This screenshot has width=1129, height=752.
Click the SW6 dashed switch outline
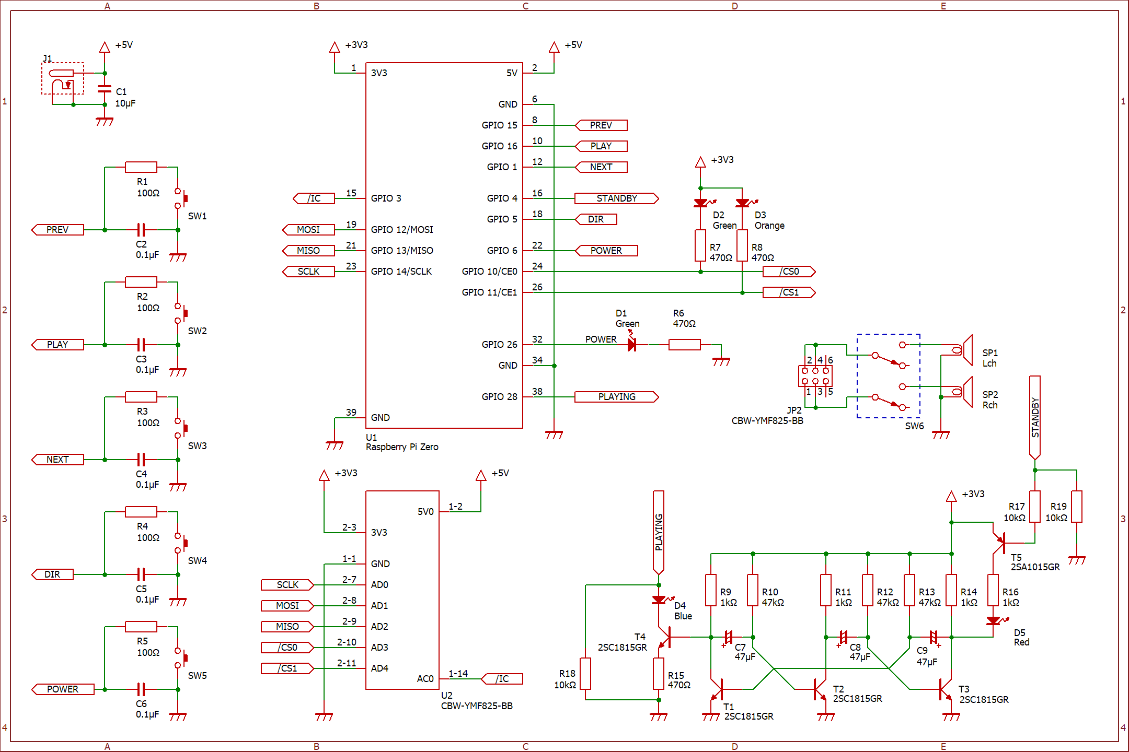[x=889, y=376]
